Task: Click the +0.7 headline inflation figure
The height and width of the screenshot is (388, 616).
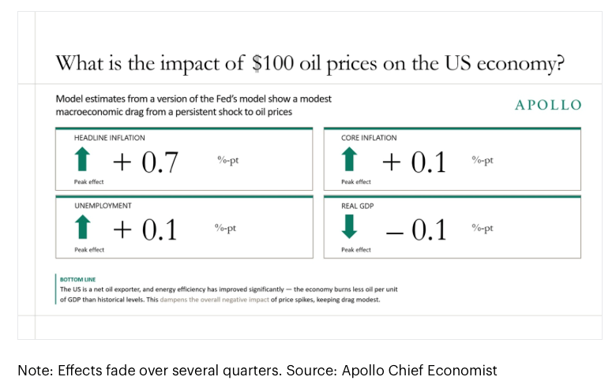Action: coord(145,162)
